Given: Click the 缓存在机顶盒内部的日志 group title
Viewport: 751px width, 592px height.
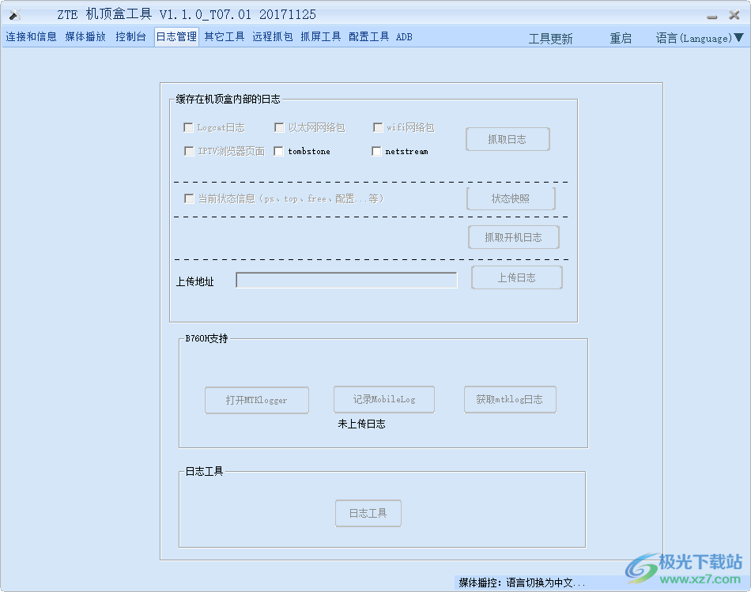Looking at the screenshot, I should click(x=228, y=99).
